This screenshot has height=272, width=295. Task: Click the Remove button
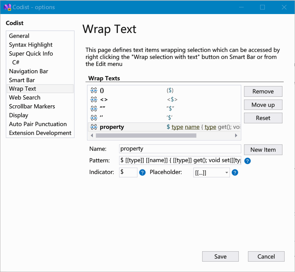coord(263,91)
